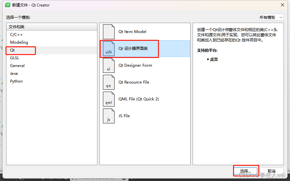
Task: Cancel the dialog with 取消
Action: coord(272,171)
